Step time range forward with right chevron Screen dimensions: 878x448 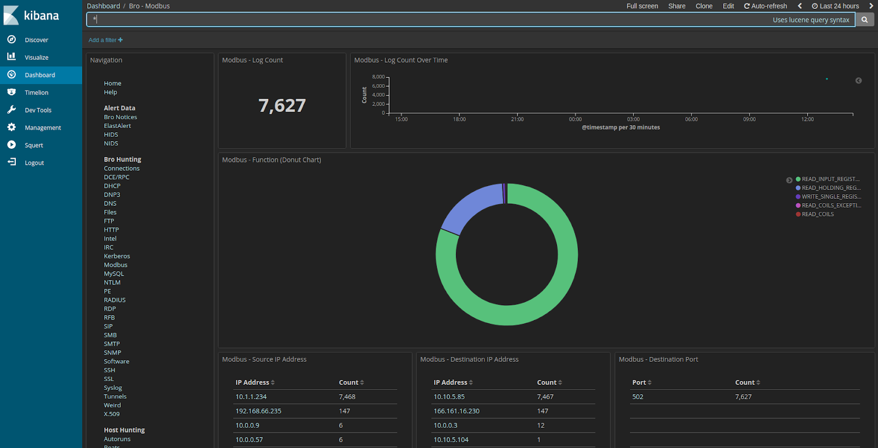pyautogui.click(x=871, y=6)
